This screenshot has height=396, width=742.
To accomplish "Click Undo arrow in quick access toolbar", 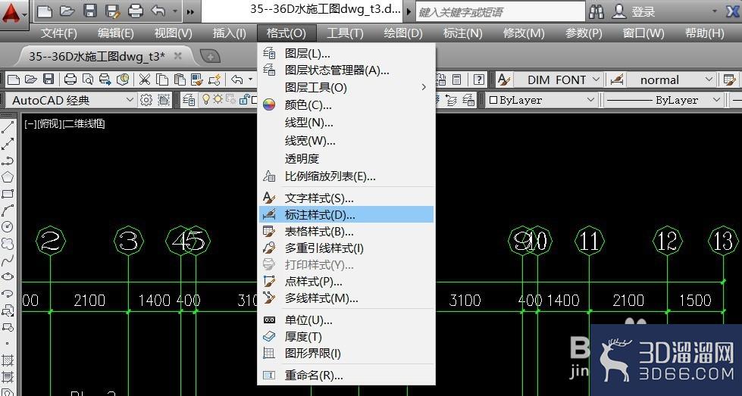I will [158, 11].
